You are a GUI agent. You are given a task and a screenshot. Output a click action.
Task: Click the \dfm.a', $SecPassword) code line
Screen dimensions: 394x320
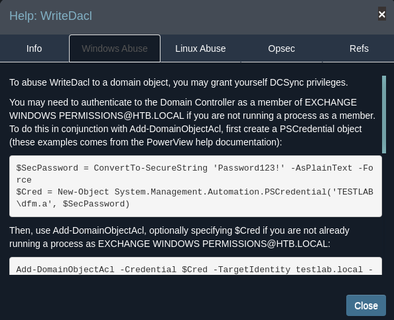[73, 204]
